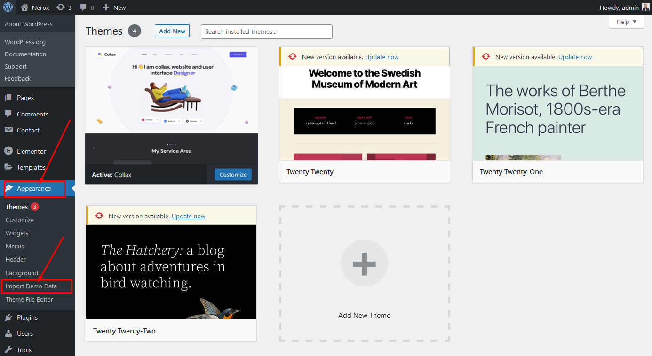
Task: Click the update icon on Twenty Twenty-One notice
Action: 486,57
